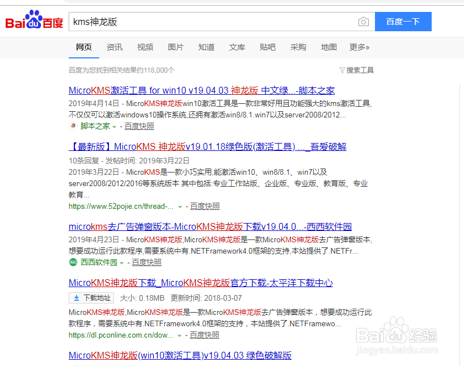Open 百度快照 for pconline result
This screenshot has width=464, height=366.
(204, 335)
